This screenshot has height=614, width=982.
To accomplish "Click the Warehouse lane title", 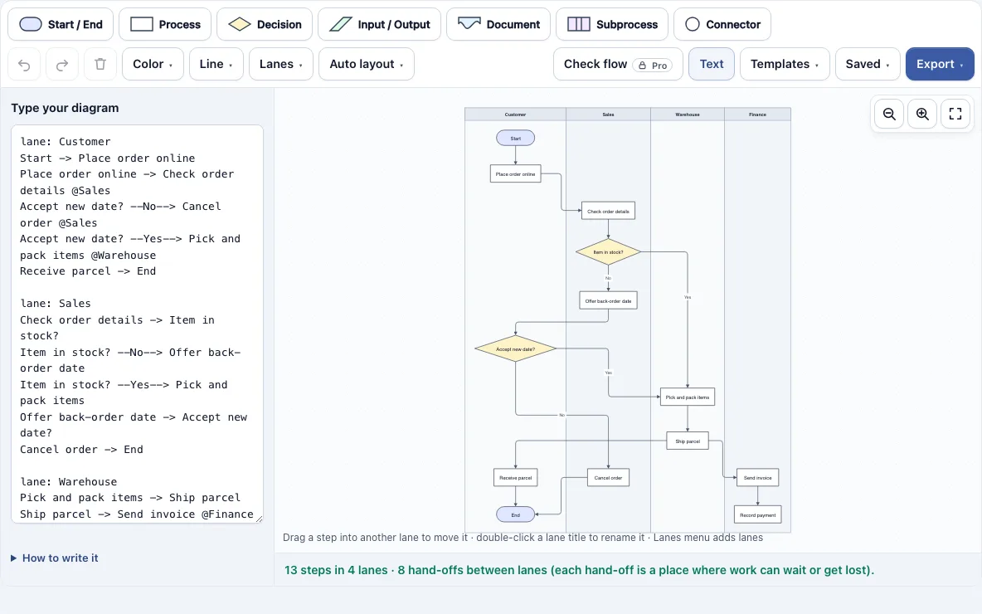I will (x=688, y=115).
